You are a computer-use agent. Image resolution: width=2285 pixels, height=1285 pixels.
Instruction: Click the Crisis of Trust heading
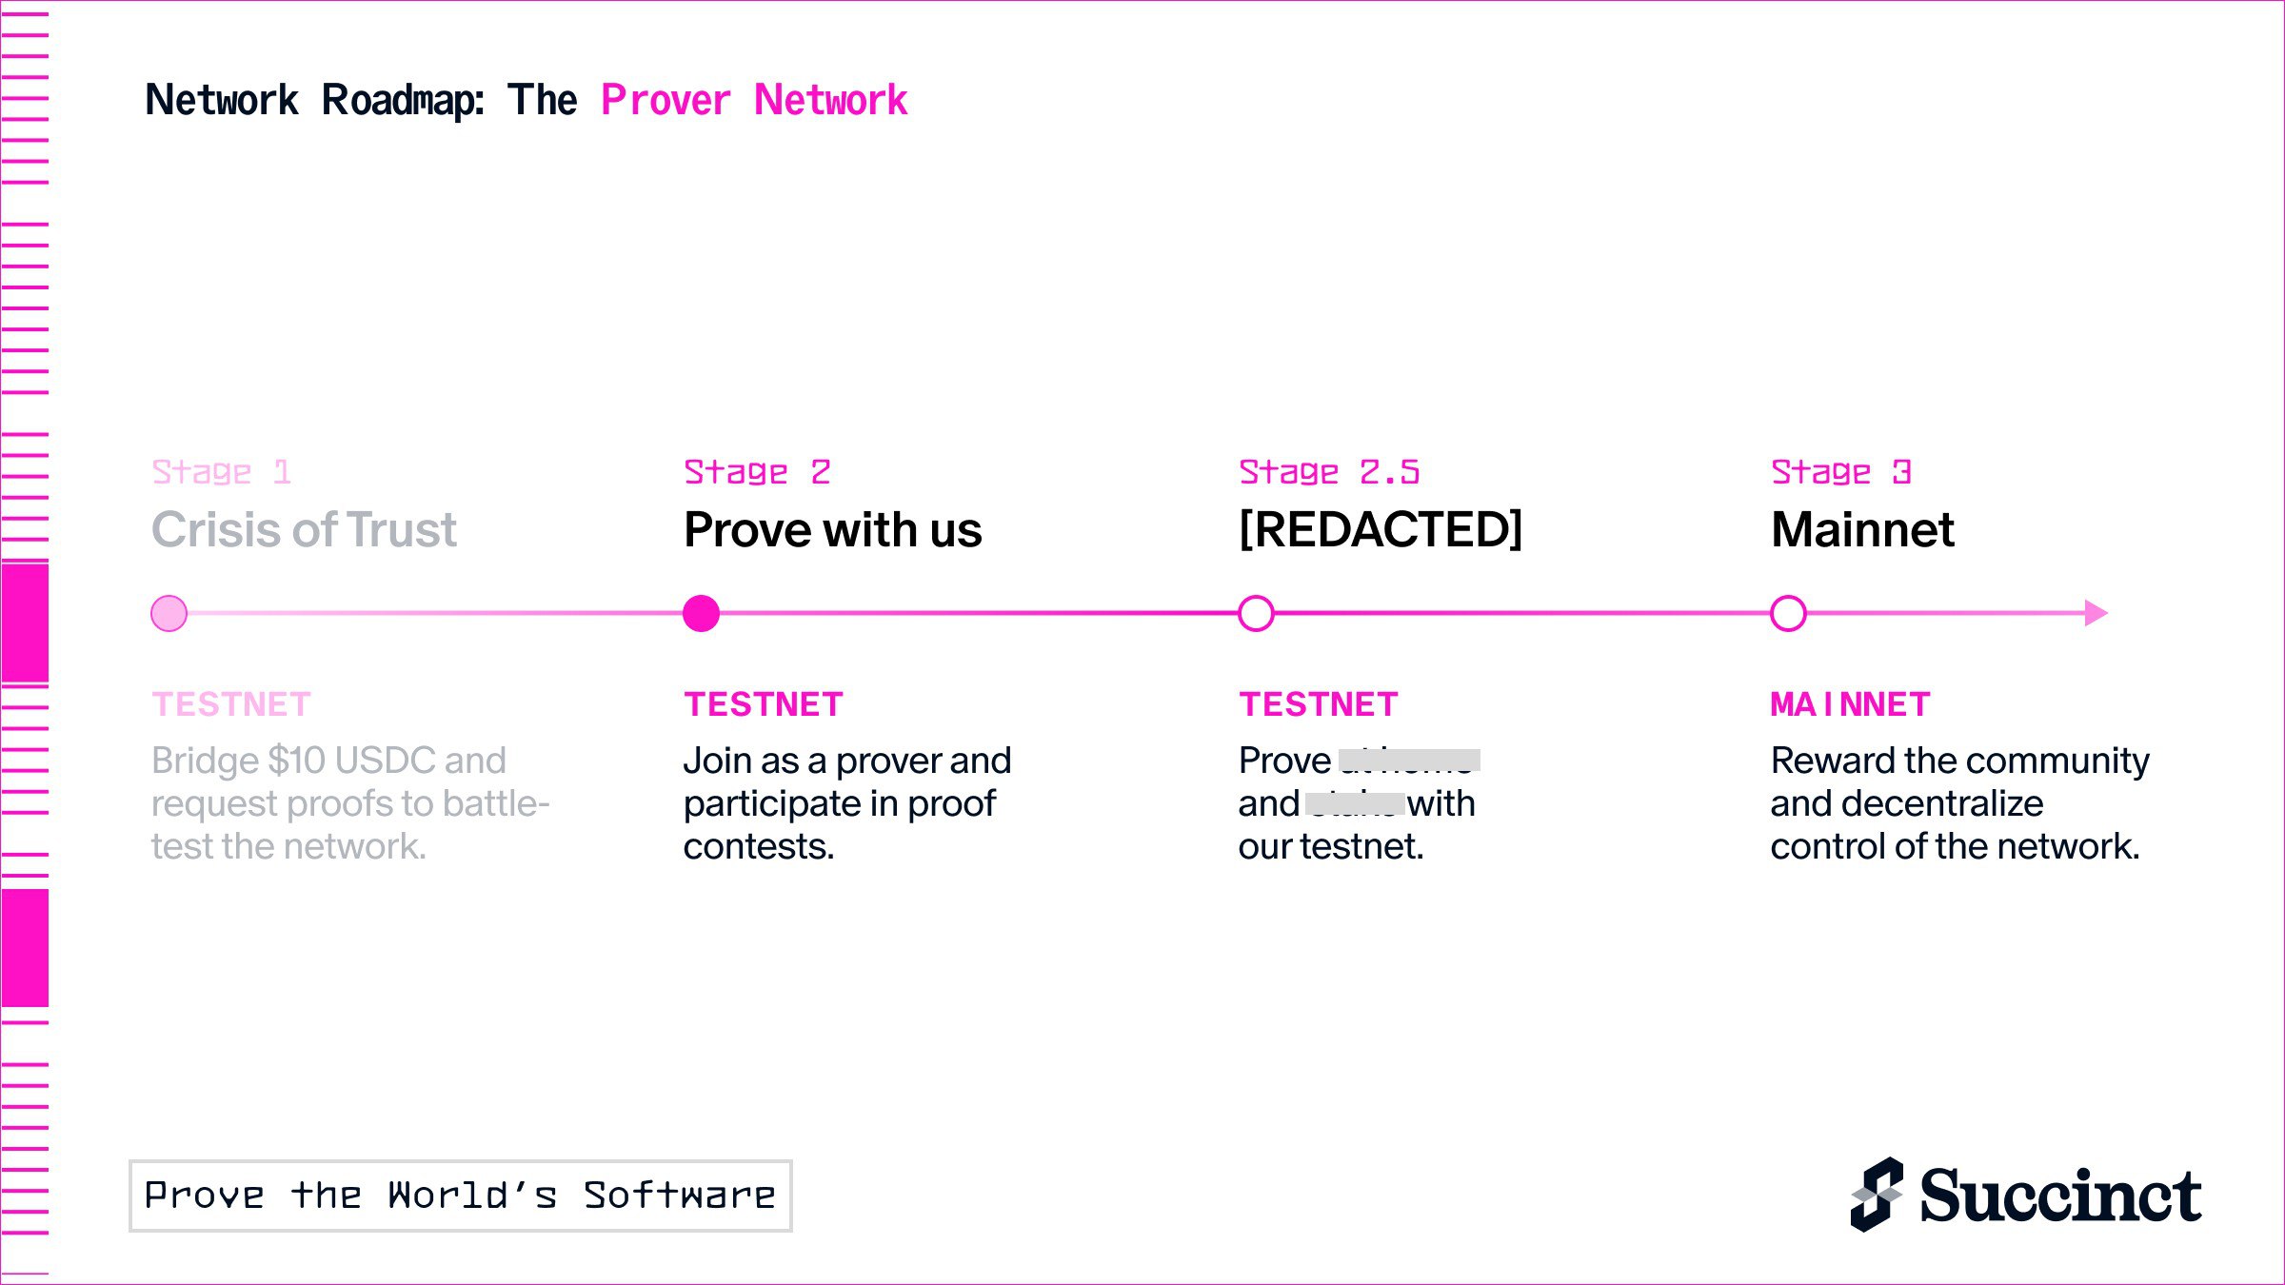(304, 529)
